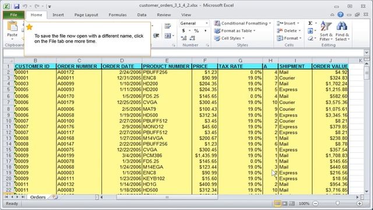Go to first sheet navigation arrow
Viewport: 373px width, 210px height.
[x=6, y=197]
